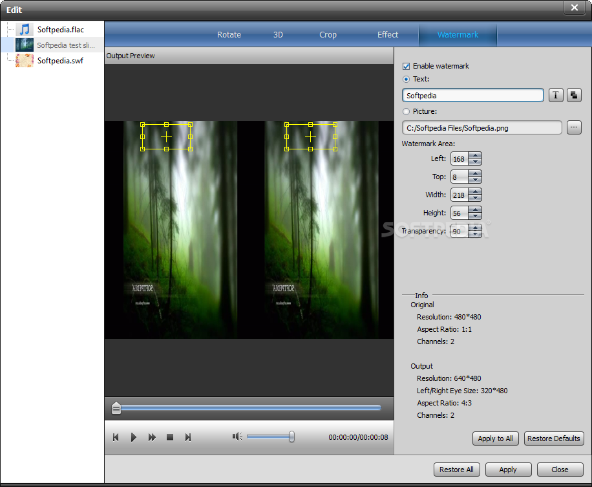Viewport: 592px width, 487px height.
Task: Click the Restore All button
Action: 456,470
